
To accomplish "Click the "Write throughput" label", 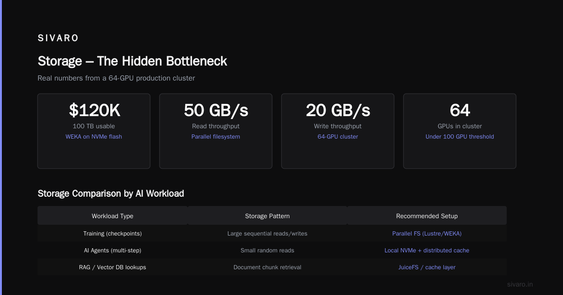I will (338, 126).
